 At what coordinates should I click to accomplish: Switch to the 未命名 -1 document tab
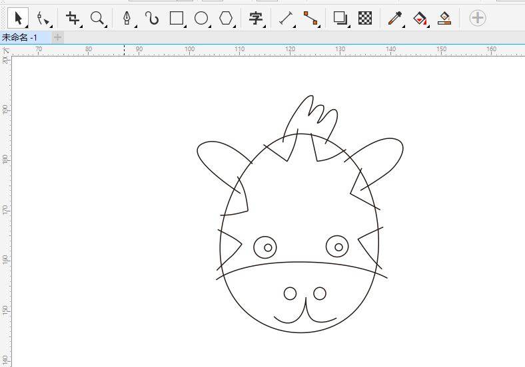20,37
